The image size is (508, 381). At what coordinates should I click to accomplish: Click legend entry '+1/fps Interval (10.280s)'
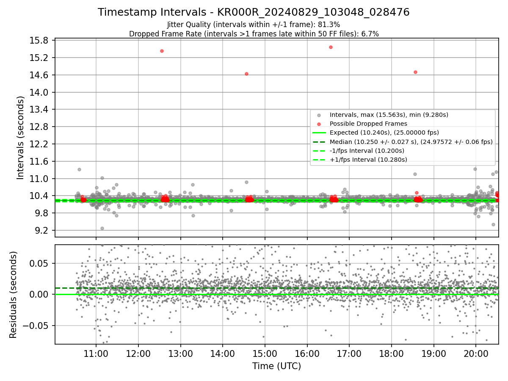coord(368,160)
